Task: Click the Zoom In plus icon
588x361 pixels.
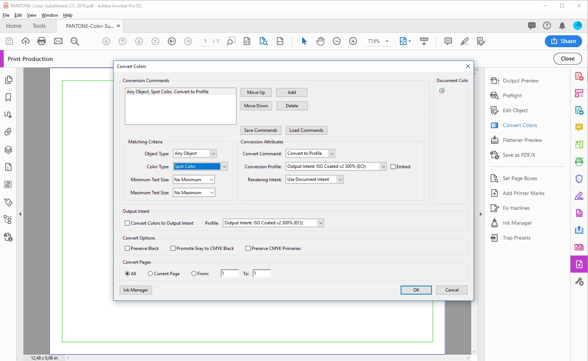Action: point(353,41)
